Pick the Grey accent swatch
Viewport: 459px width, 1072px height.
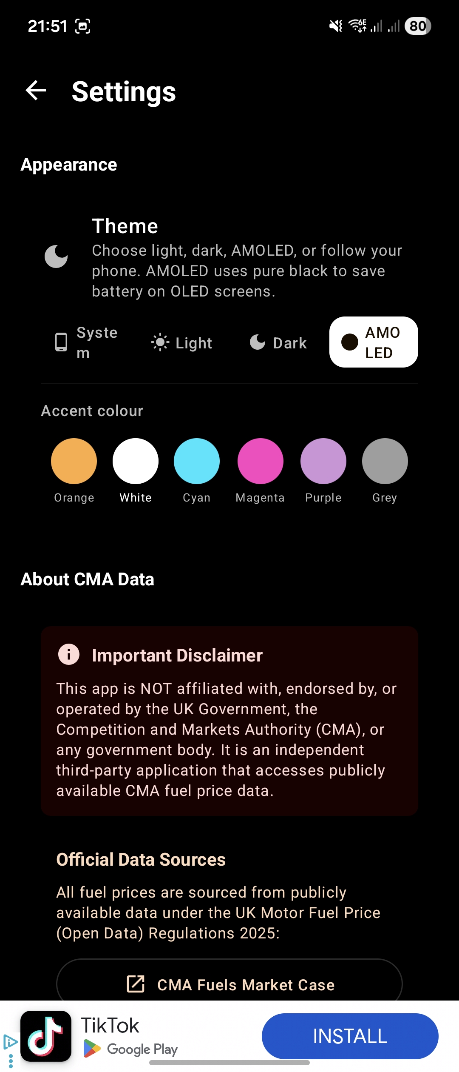point(385,461)
